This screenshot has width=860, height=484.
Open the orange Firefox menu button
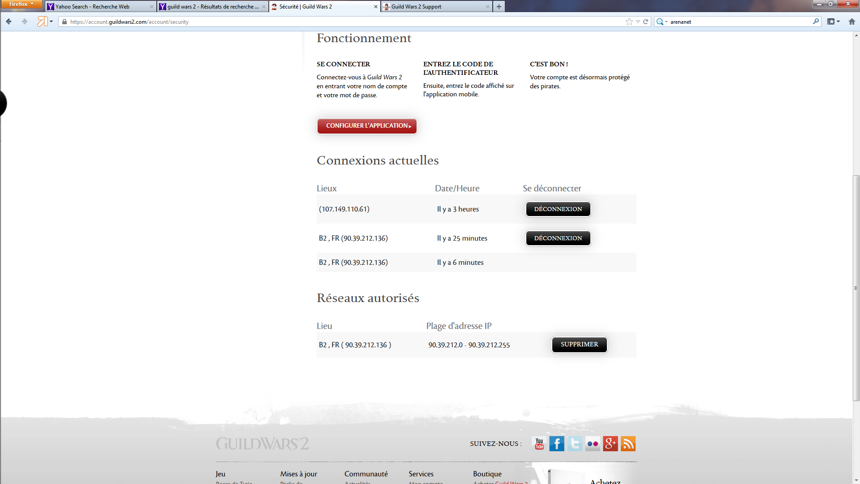pos(21,4)
